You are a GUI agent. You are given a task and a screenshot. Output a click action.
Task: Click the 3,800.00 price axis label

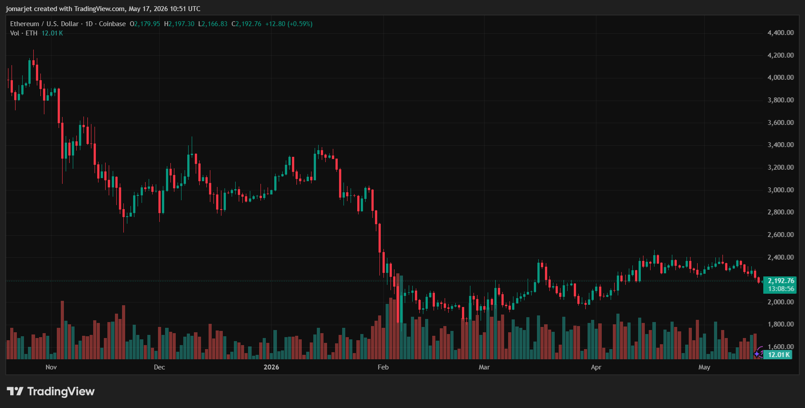[781, 100]
